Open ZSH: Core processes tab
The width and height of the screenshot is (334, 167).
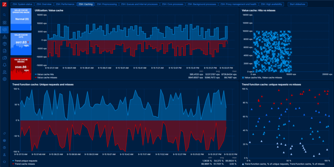coord(173,4)
